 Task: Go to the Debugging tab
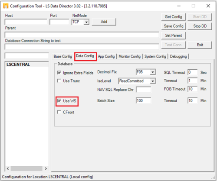point(178,56)
